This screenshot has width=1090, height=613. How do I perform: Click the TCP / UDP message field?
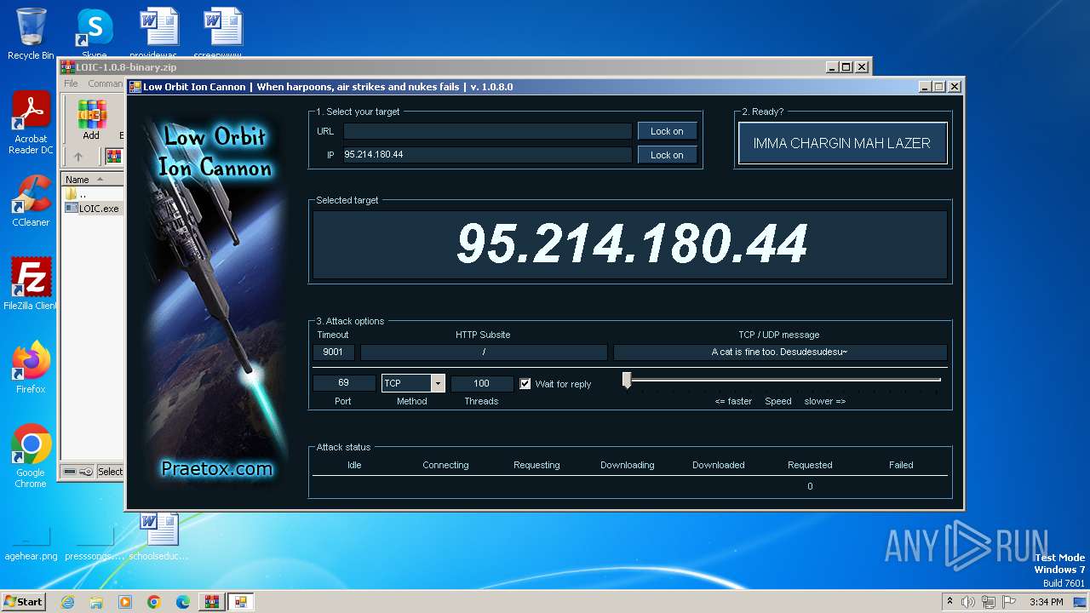click(780, 352)
